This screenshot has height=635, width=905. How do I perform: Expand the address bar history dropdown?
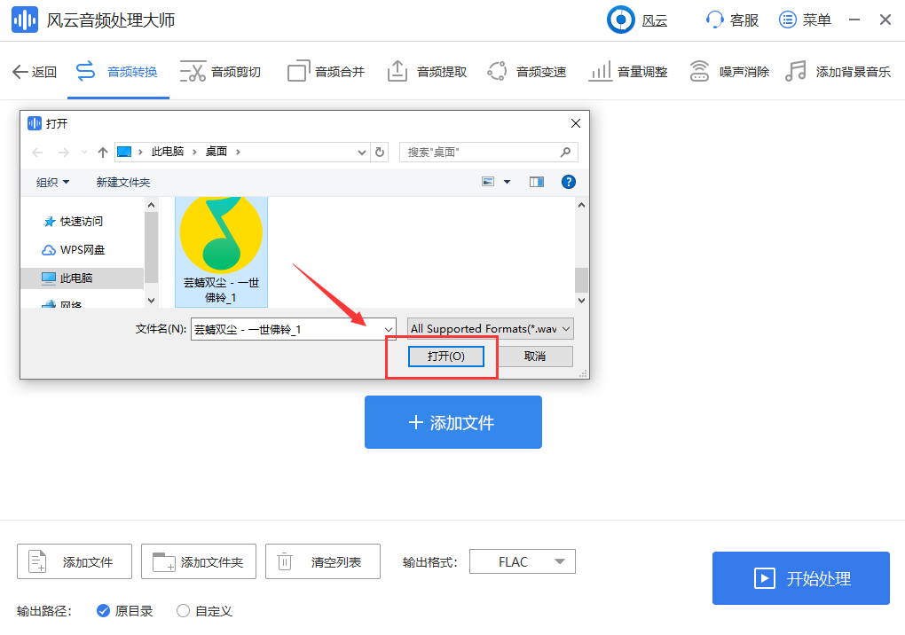[362, 153]
